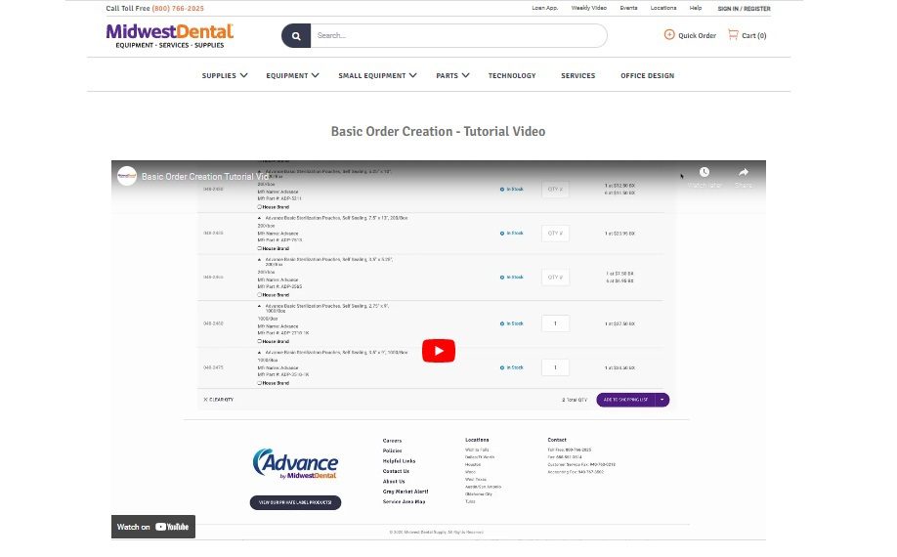Click the Basic Order Creation page heading
The width and height of the screenshot is (897, 557).
[438, 132]
